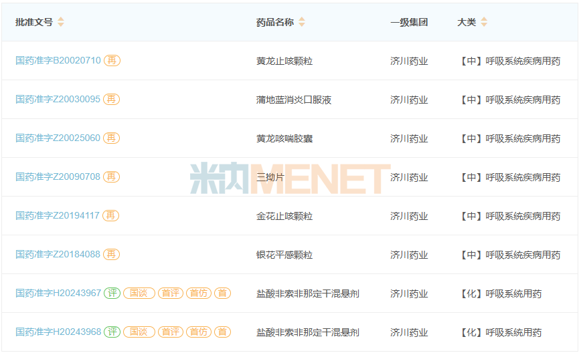Image resolution: width=581 pixels, height=355 pixels.
Task: Select the drug name 三拗片
Action: pyautogui.click(x=270, y=178)
